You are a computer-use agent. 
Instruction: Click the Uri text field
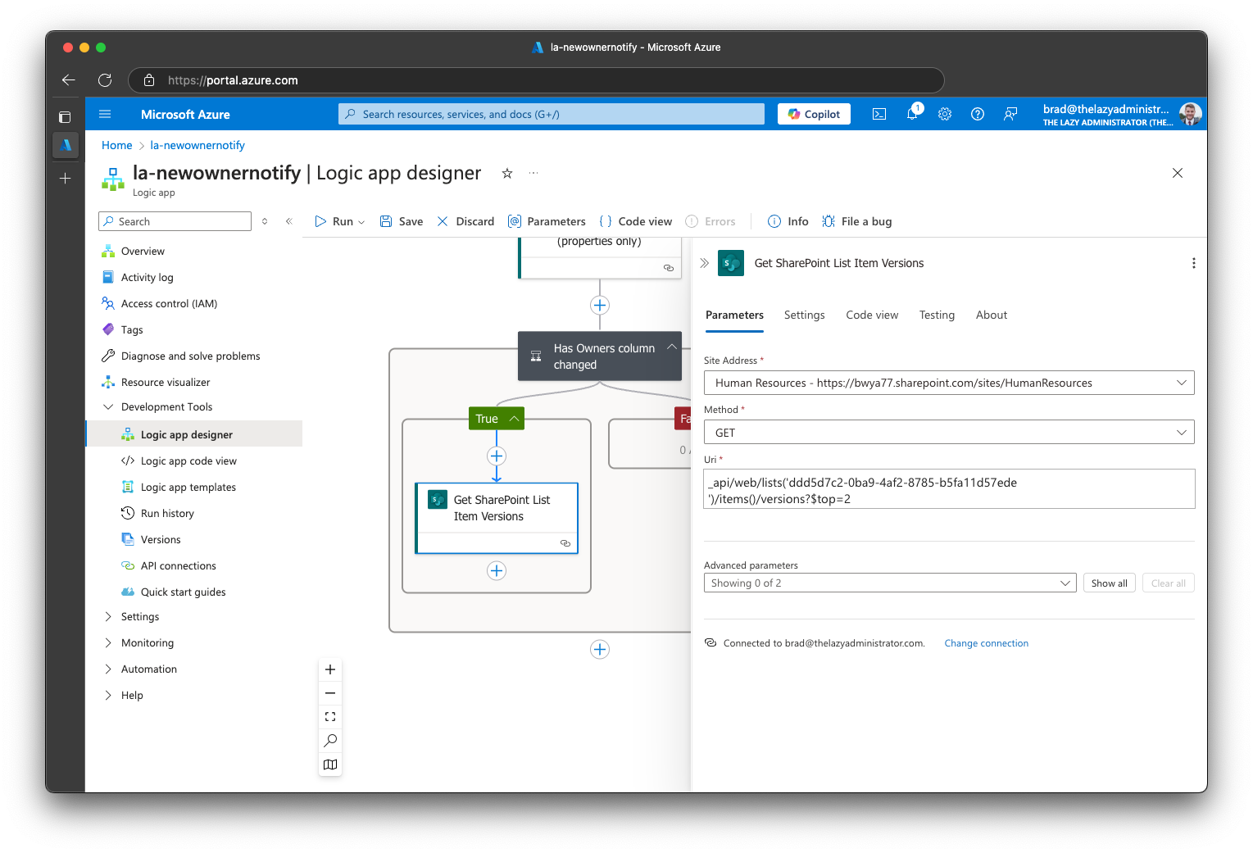click(949, 489)
